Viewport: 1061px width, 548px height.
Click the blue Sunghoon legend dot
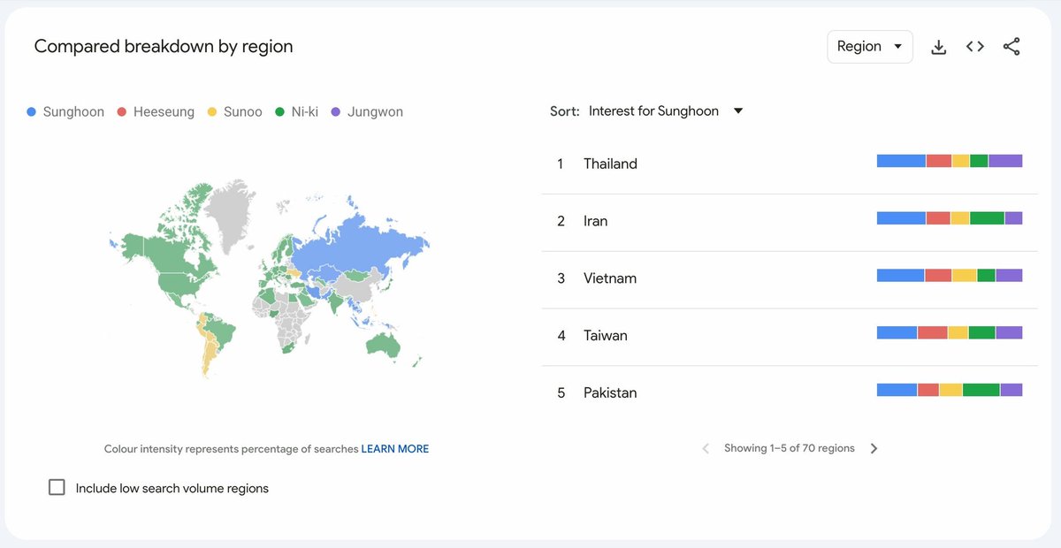pos(33,111)
